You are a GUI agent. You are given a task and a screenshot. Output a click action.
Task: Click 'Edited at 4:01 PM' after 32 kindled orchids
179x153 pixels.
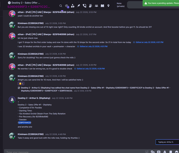pos(93,47)
